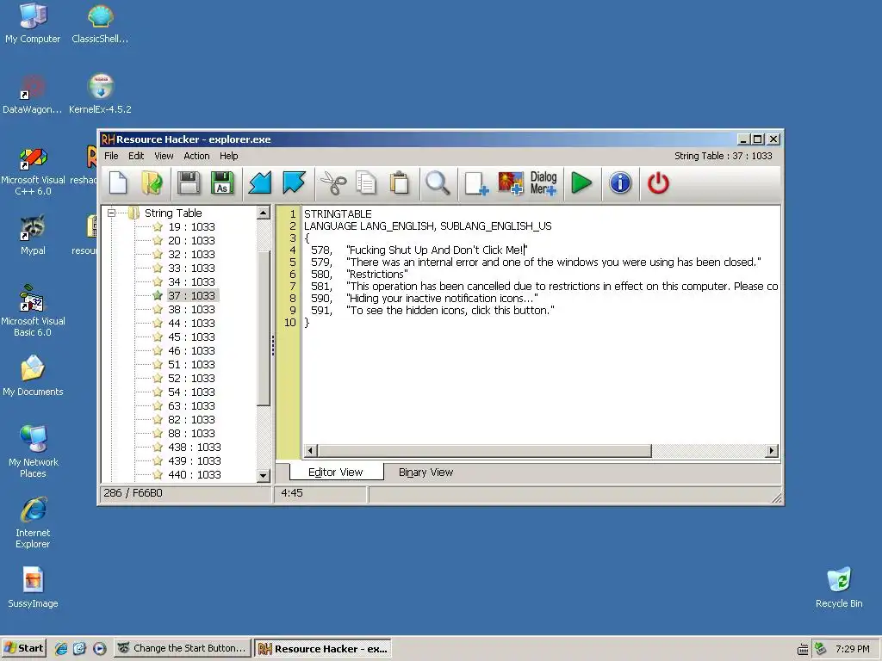
Task: Select tree item 19 : 1033
Action: [191, 227]
